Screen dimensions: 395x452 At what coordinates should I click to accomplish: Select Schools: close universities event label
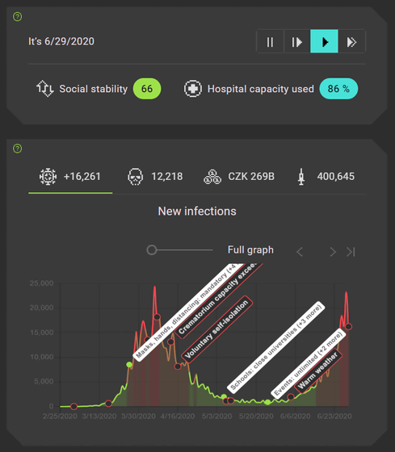click(275, 347)
